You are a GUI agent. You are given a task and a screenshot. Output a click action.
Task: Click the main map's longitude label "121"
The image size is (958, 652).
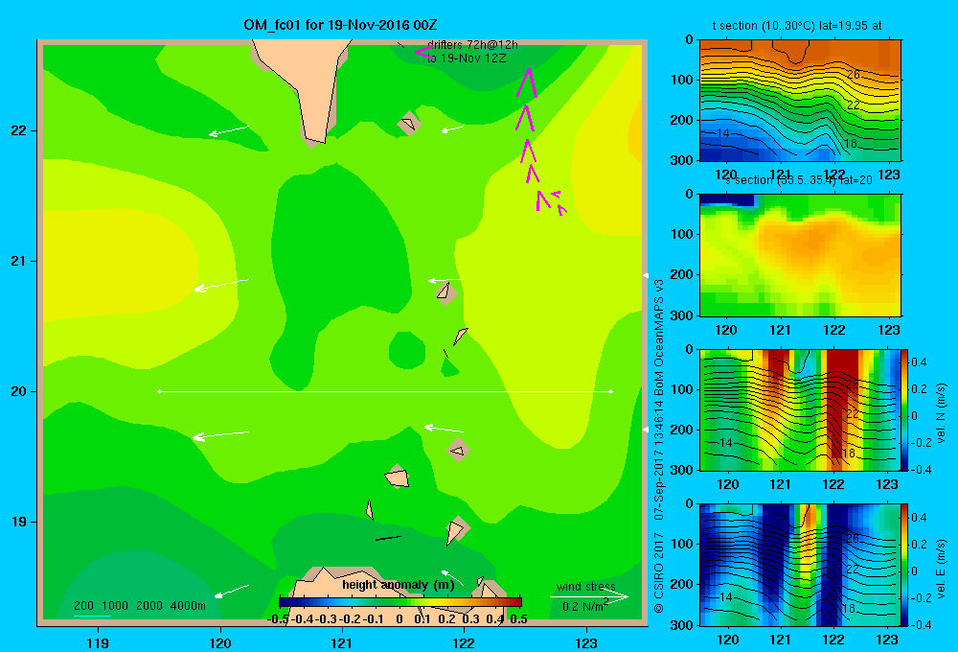click(342, 642)
